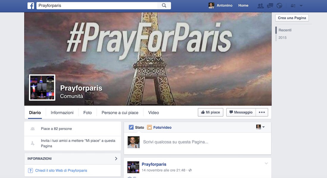
Task: Click the Facebook logo icon
Action: click(31, 6)
